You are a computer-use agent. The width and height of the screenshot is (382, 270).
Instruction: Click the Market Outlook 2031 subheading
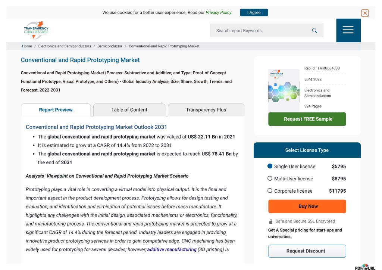click(96, 127)
